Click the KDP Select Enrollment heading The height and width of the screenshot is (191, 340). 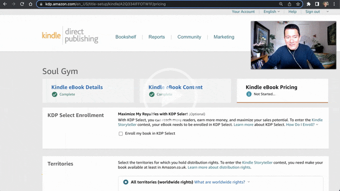tap(76, 115)
